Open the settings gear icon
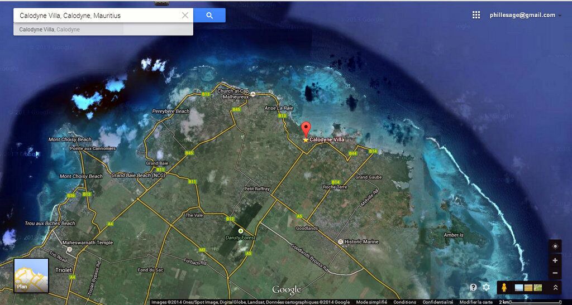572x305 pixels. [x=486, y=287]
